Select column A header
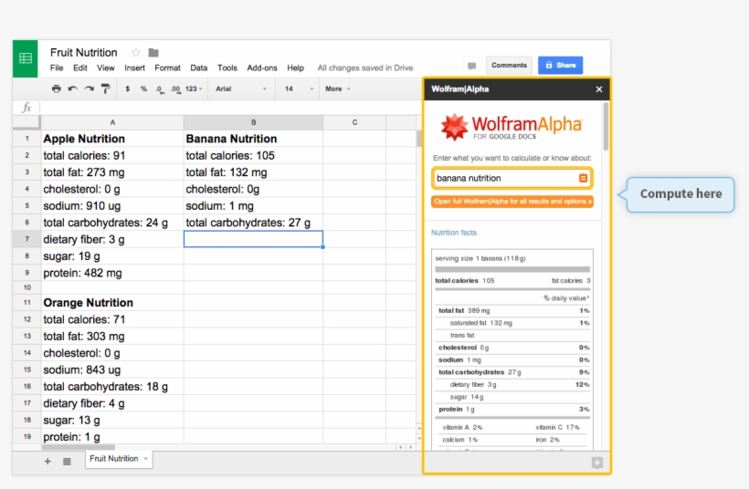Image resolution: width=749 pixels, height=489 pixels. tap(112, 122)
